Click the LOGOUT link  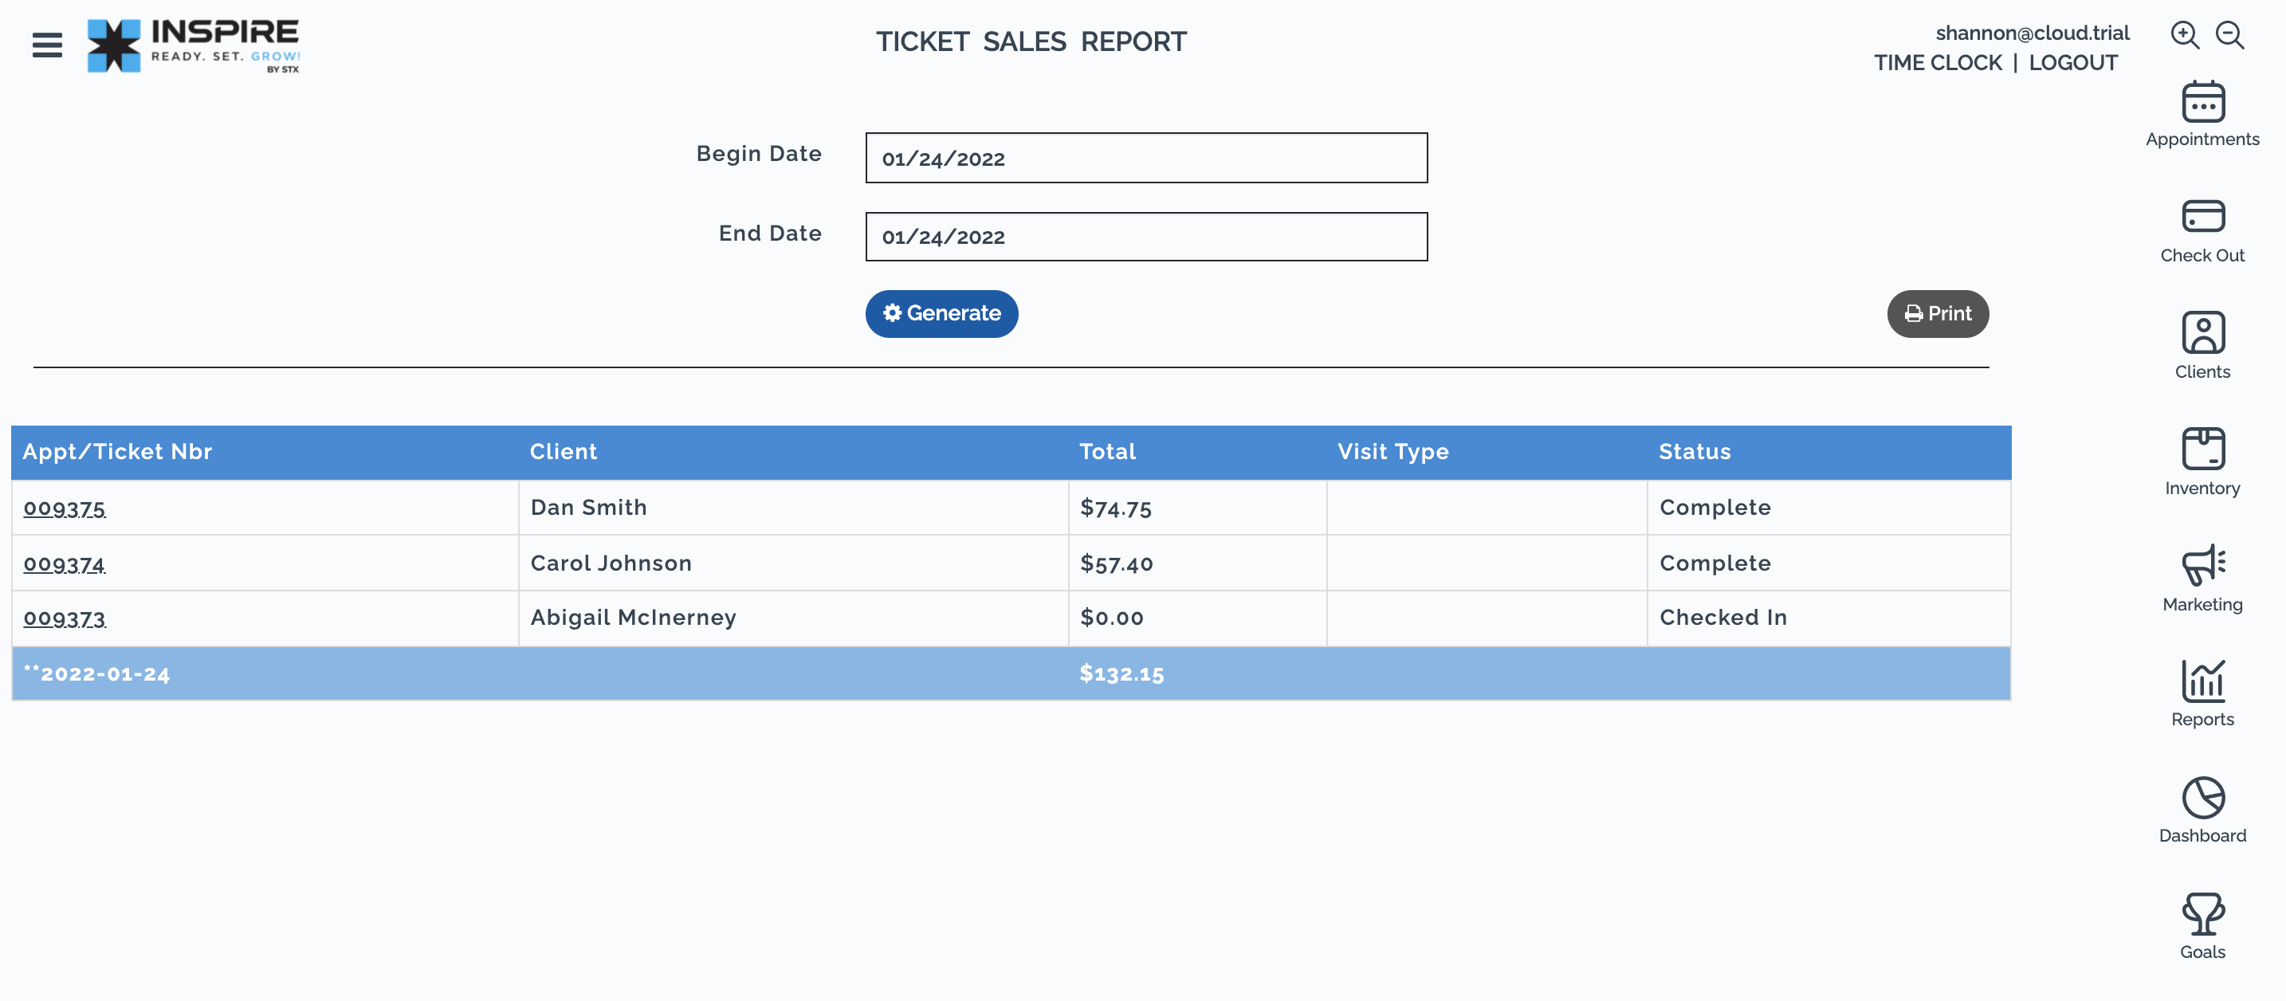(2073, 63)
